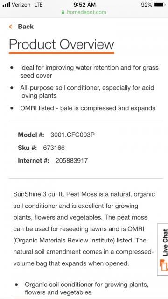
Task: Tap the 9:52 AM status clock
Action: [x=84, y=5]
